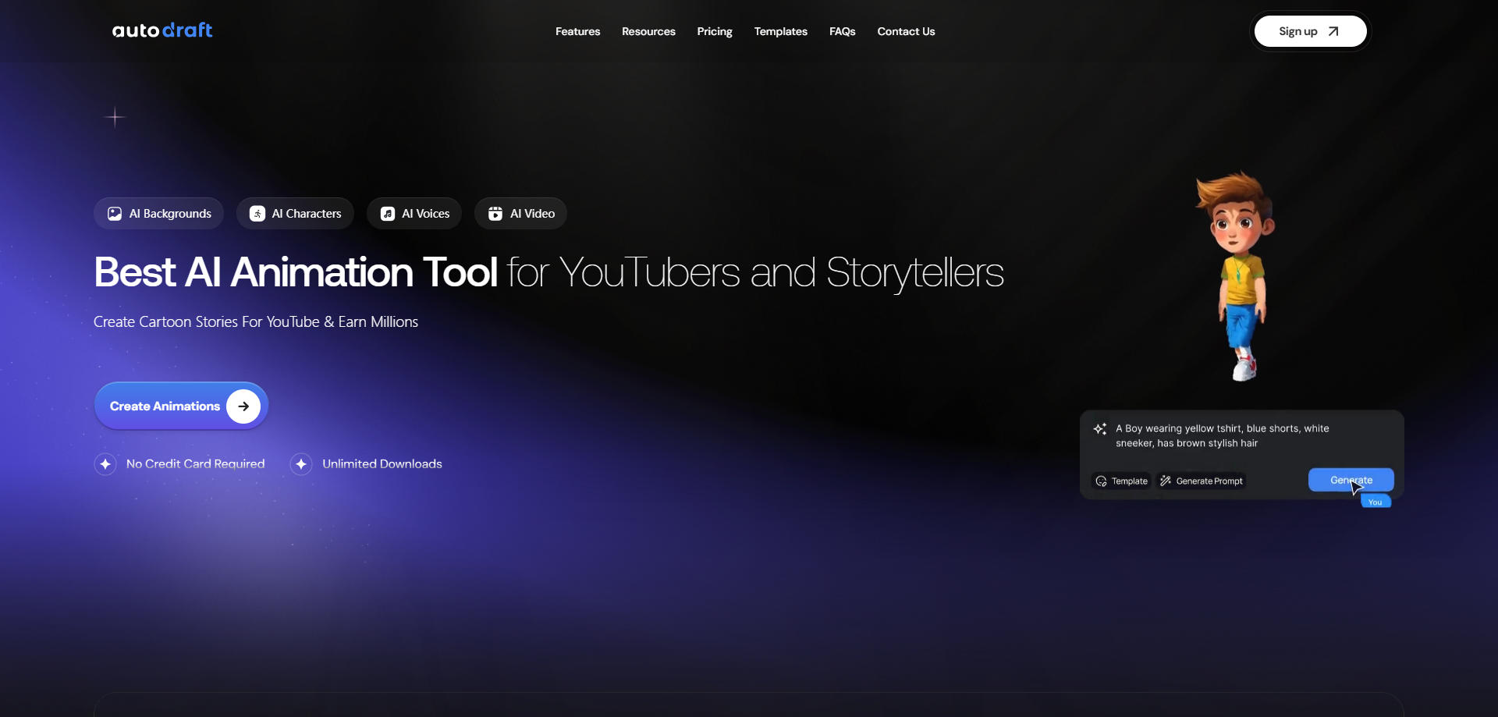This screenshot has height=717, width=1498.
Task: Click the AI Voices music note icon
Action: point(388,214)
